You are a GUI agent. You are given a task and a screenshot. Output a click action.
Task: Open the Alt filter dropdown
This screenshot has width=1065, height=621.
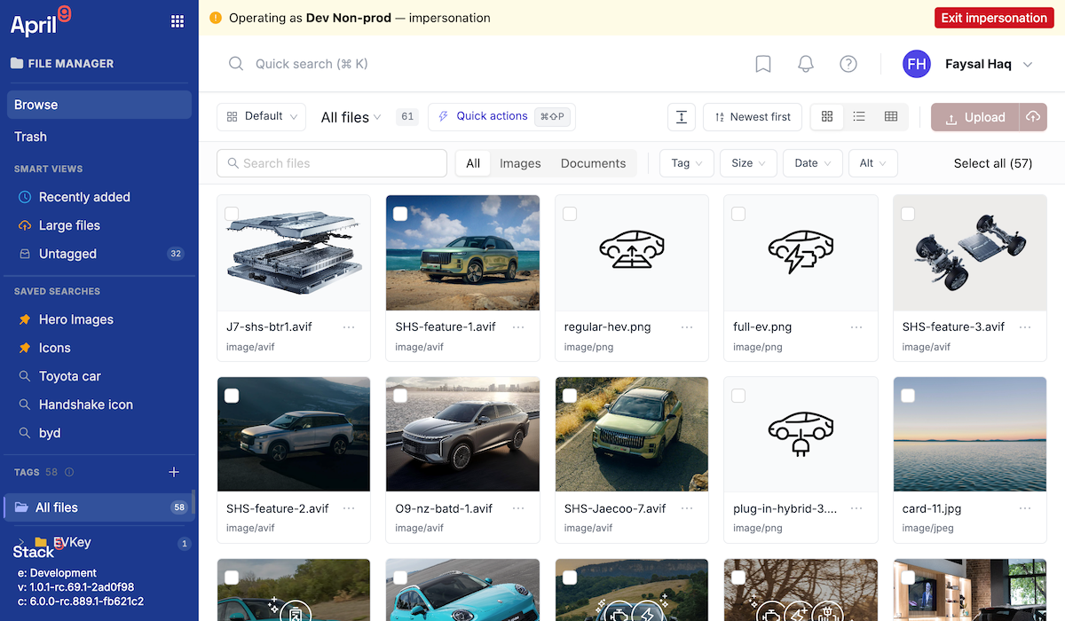[873, 163]
